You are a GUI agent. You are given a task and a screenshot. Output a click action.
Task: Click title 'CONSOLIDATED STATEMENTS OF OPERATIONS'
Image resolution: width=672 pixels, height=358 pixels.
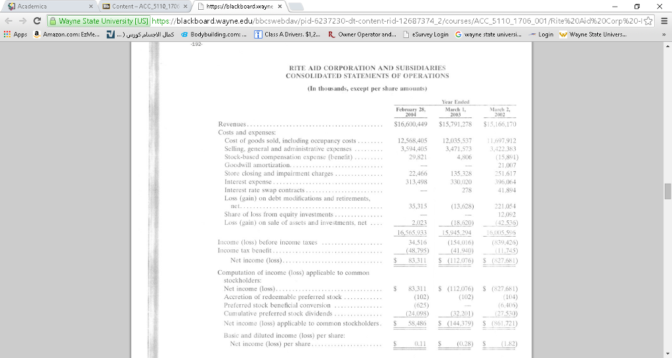[x=367, y=76]
